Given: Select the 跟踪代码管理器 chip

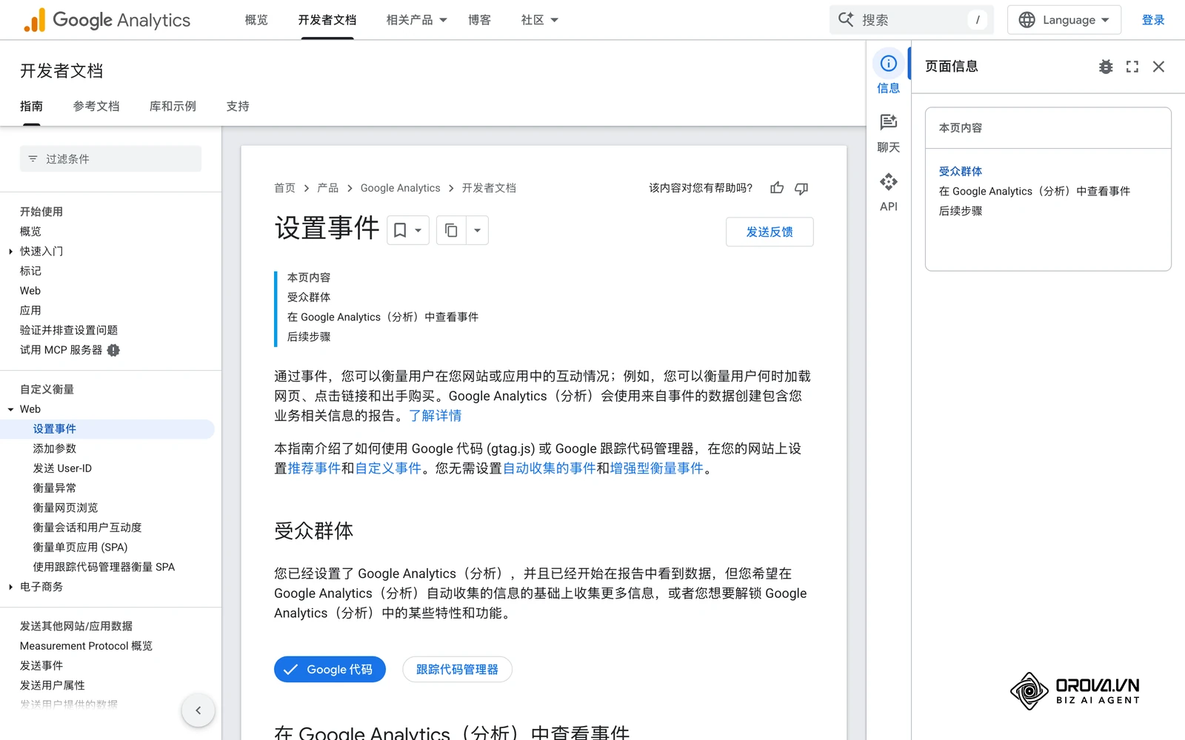Looking at the screenshot, I should click(457, 670).
